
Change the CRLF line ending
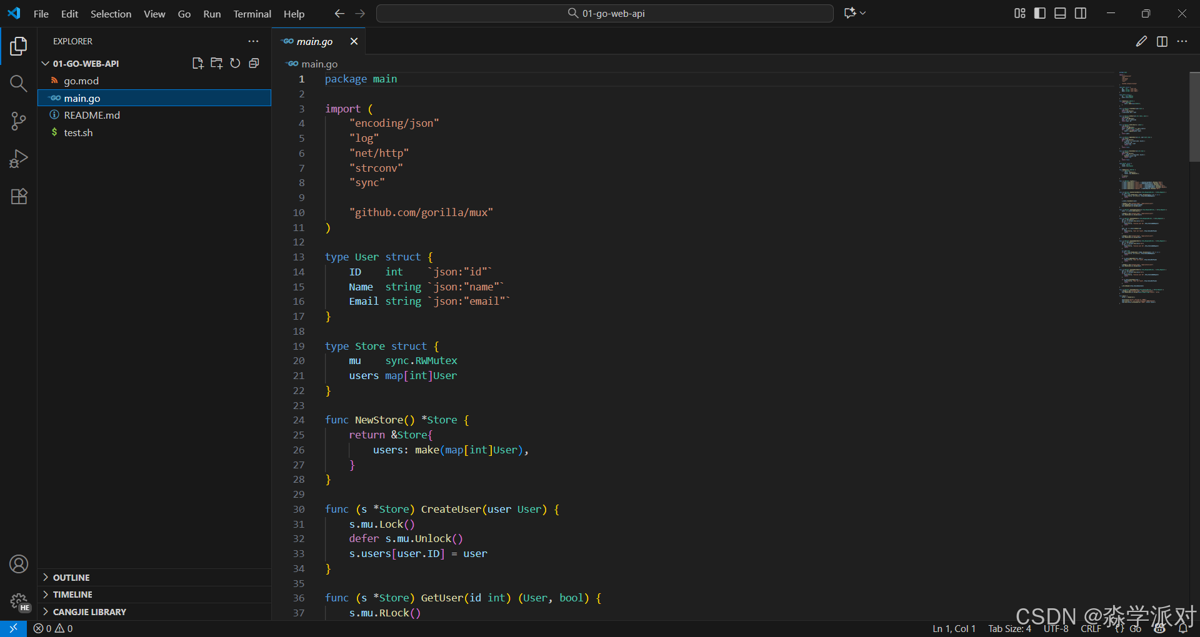(x=1091, y=628)
